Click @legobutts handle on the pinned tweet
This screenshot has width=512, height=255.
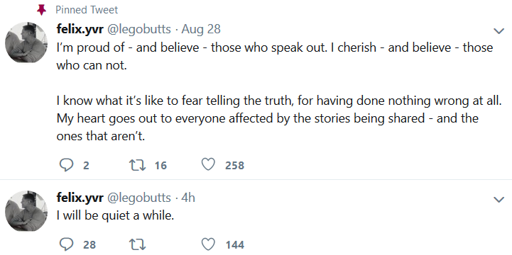(x=138, y=29)
